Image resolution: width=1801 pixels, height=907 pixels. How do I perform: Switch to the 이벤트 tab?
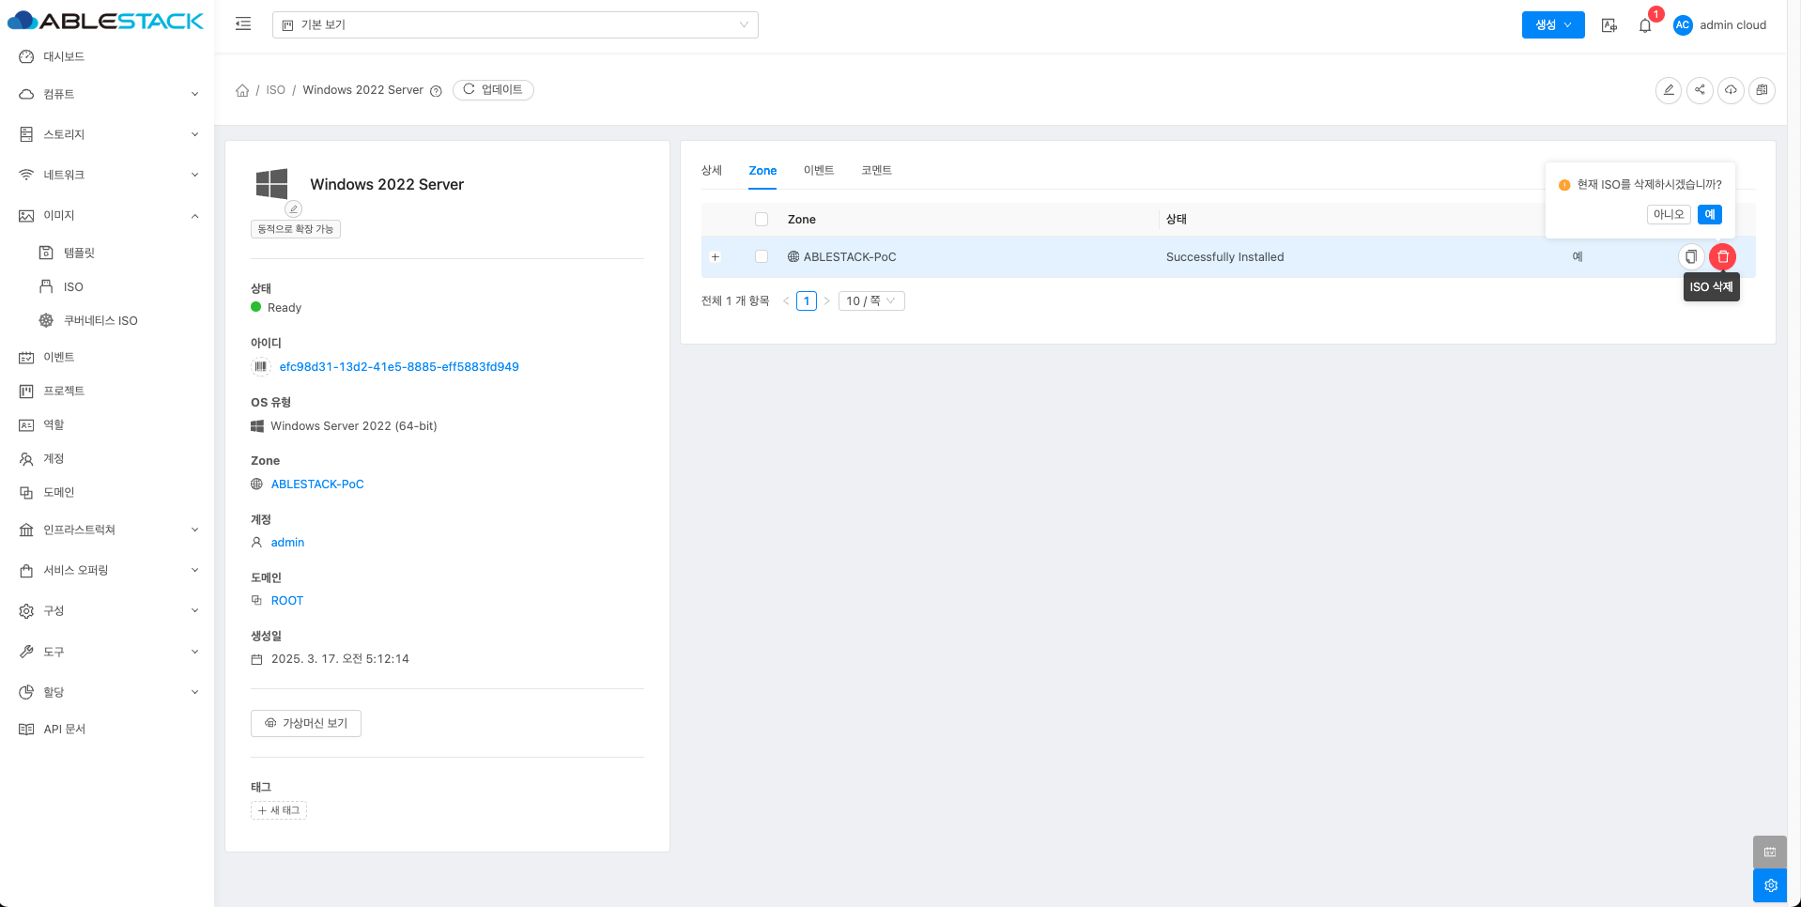click(818, 170)
